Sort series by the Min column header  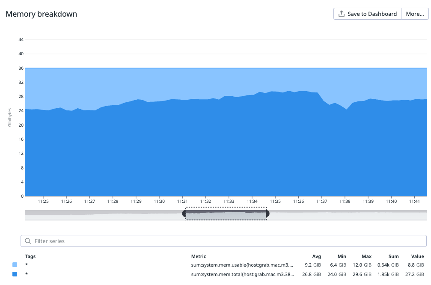(342, 256)
